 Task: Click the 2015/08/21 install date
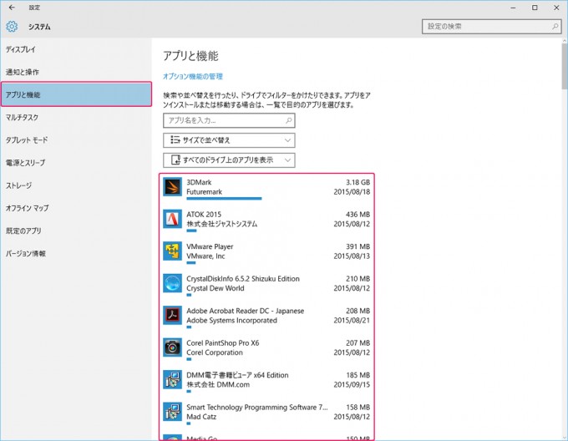click(x=352, y=321)
